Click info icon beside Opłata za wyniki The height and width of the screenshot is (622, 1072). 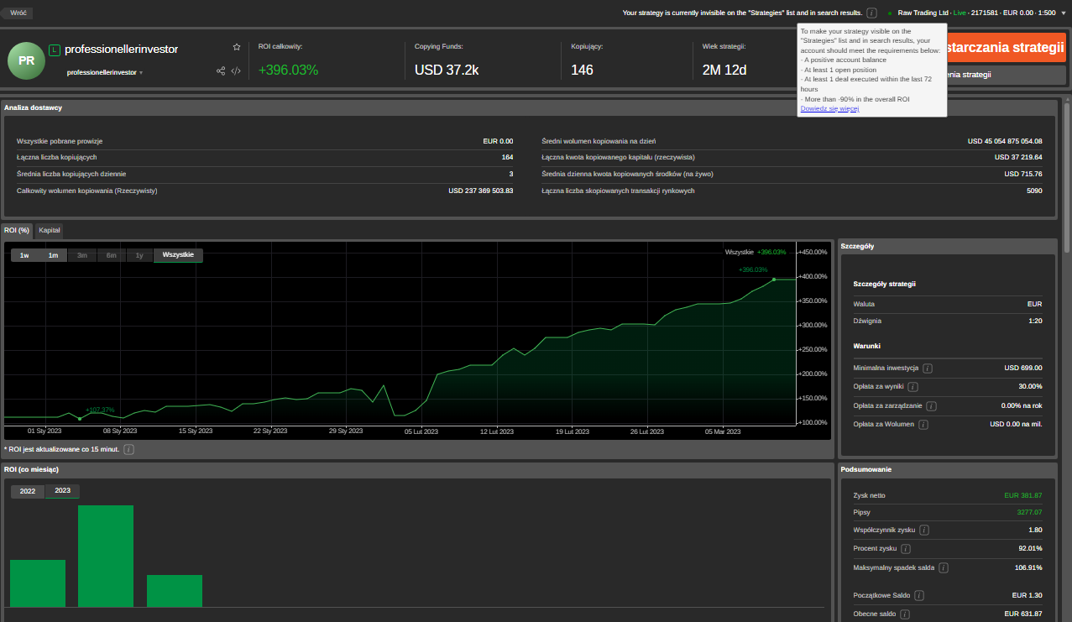(913, 387)
